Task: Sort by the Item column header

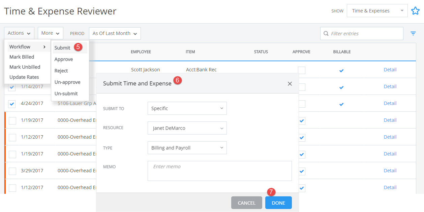Action: coord(190,52)
